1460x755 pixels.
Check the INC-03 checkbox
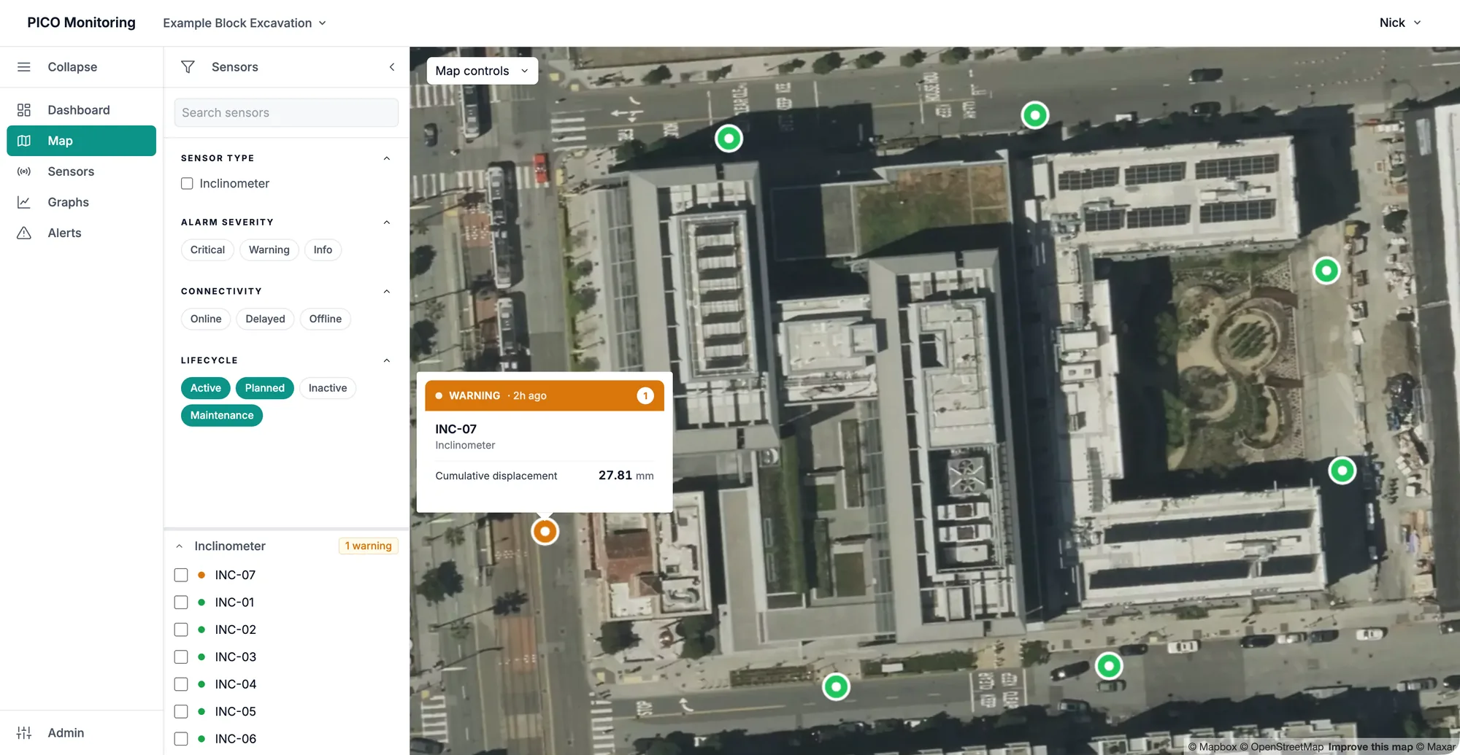pyautogui.click(x=181, y=657)
